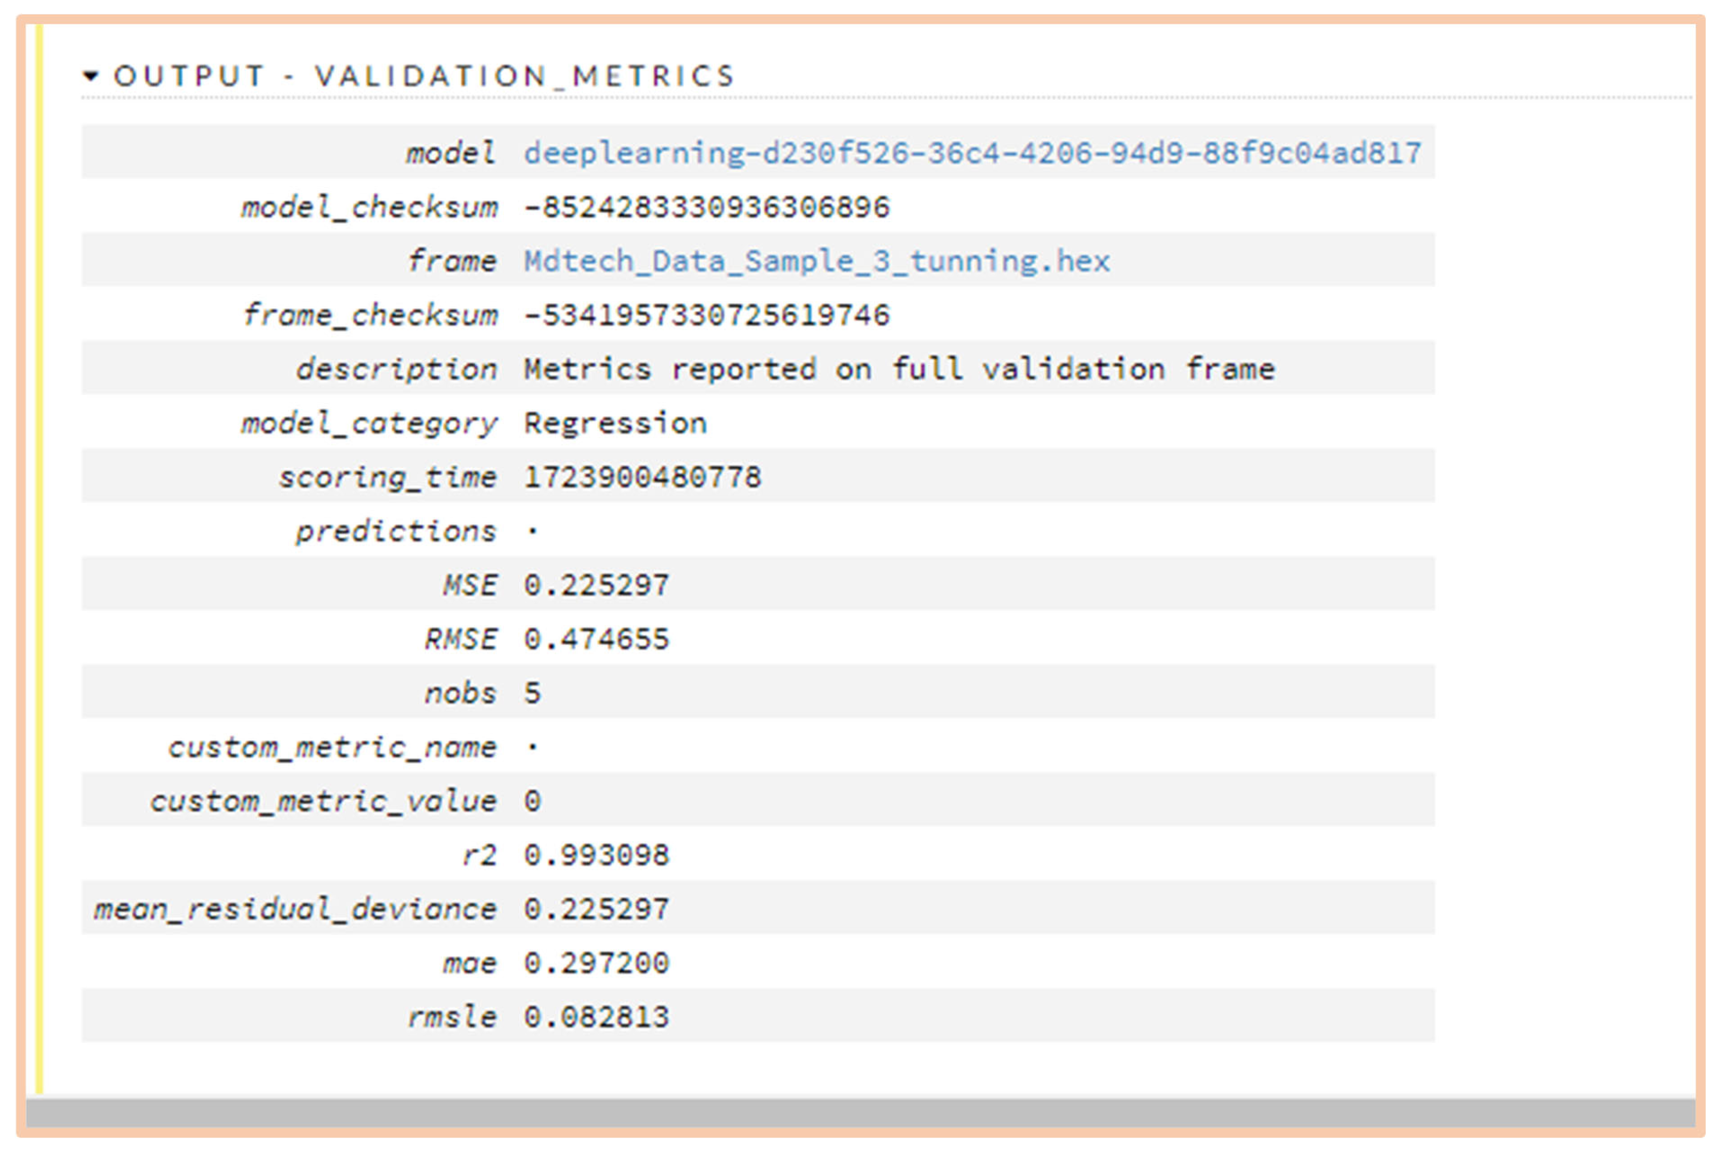
Task: Click the MSE value 0.225297
Action: 596,585
